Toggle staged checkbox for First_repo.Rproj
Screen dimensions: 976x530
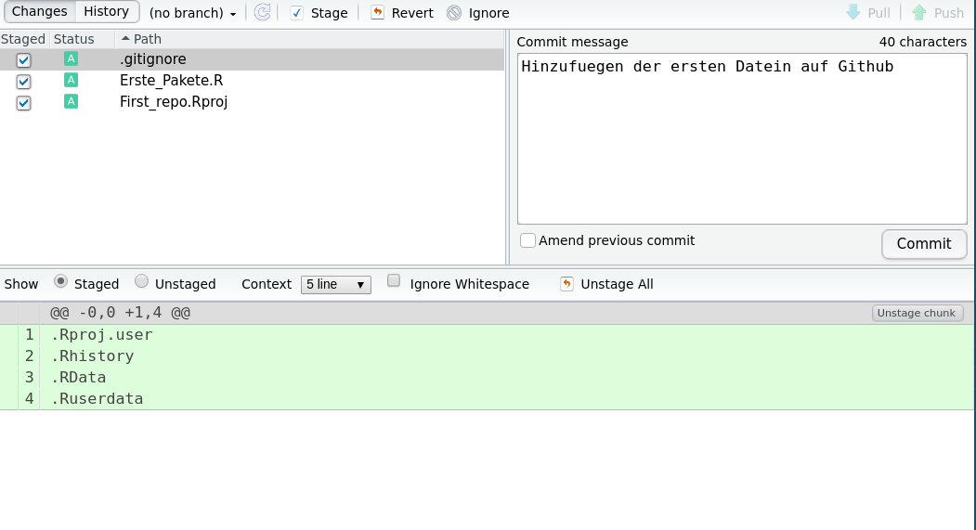pos(24,102)
